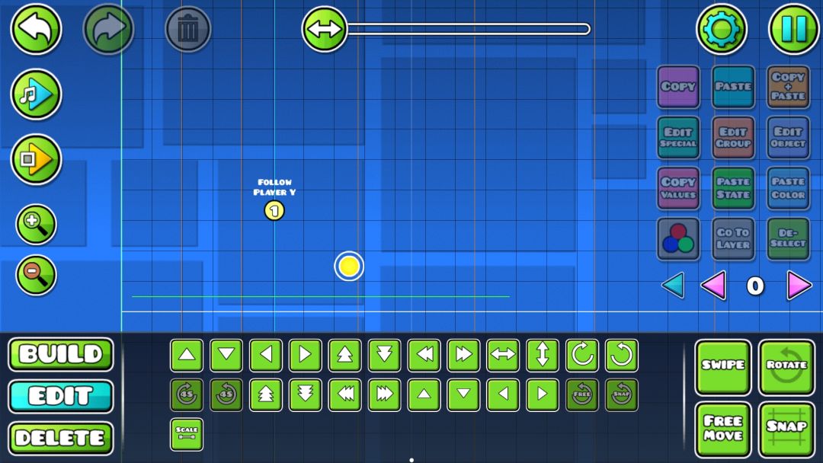Click Copy + Paste button
Screen dimensions: 823x463
click(788, 87)
